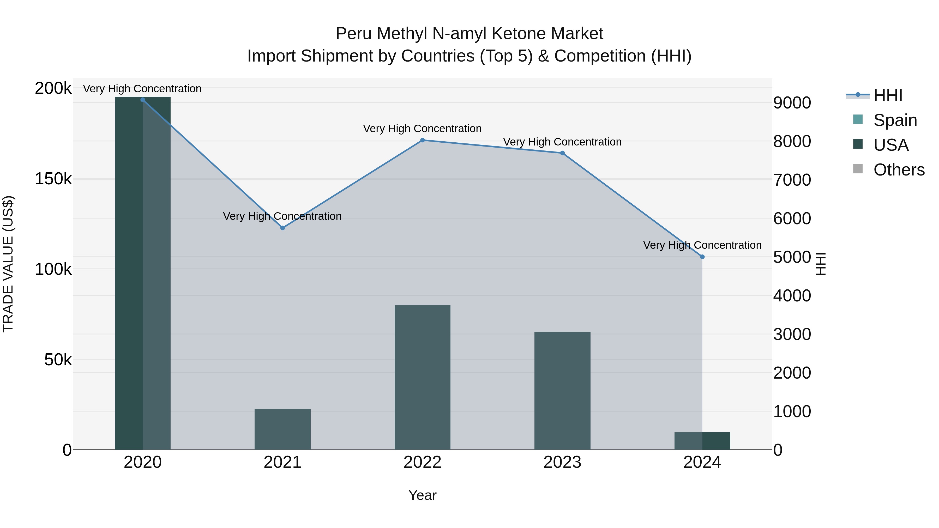The width and height of the screenshot is (939, 528).
Task: Toggle the Others legend entry
Action: 889,170
